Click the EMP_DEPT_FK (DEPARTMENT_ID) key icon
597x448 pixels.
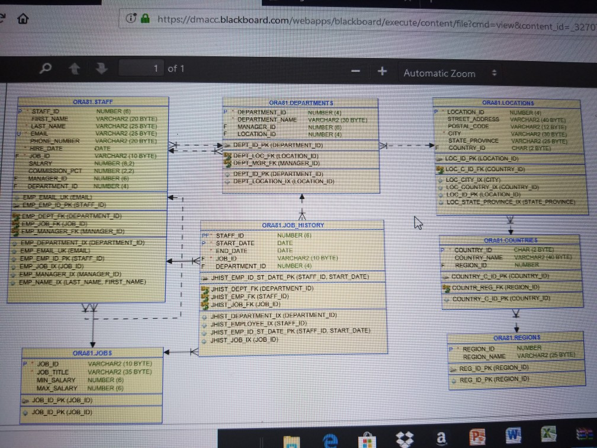[16, 216]
